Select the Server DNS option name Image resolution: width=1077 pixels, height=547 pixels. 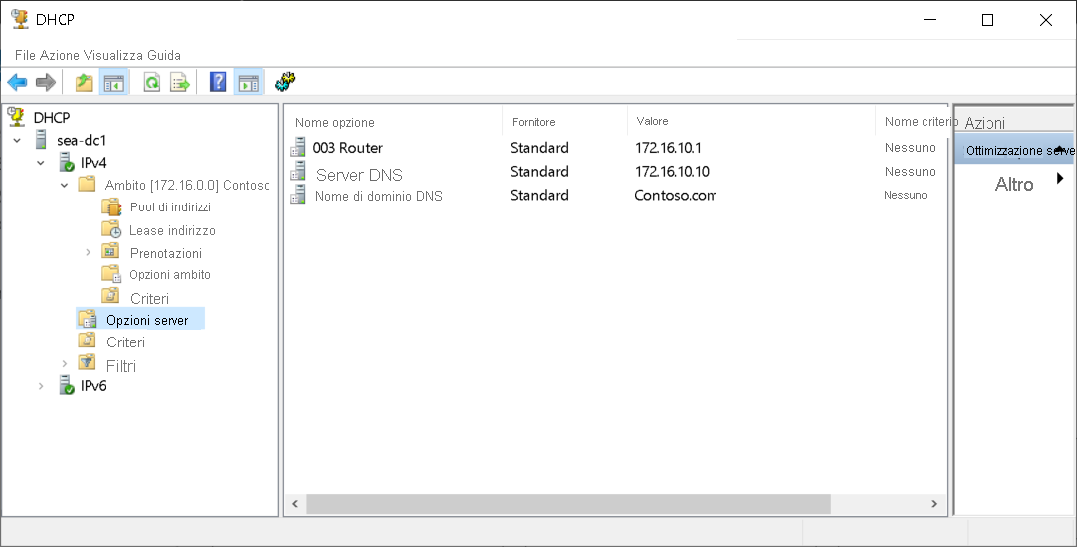click(359, 175)
